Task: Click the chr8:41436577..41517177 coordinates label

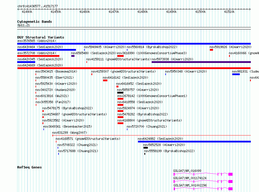Action: (x=38, y=6)
